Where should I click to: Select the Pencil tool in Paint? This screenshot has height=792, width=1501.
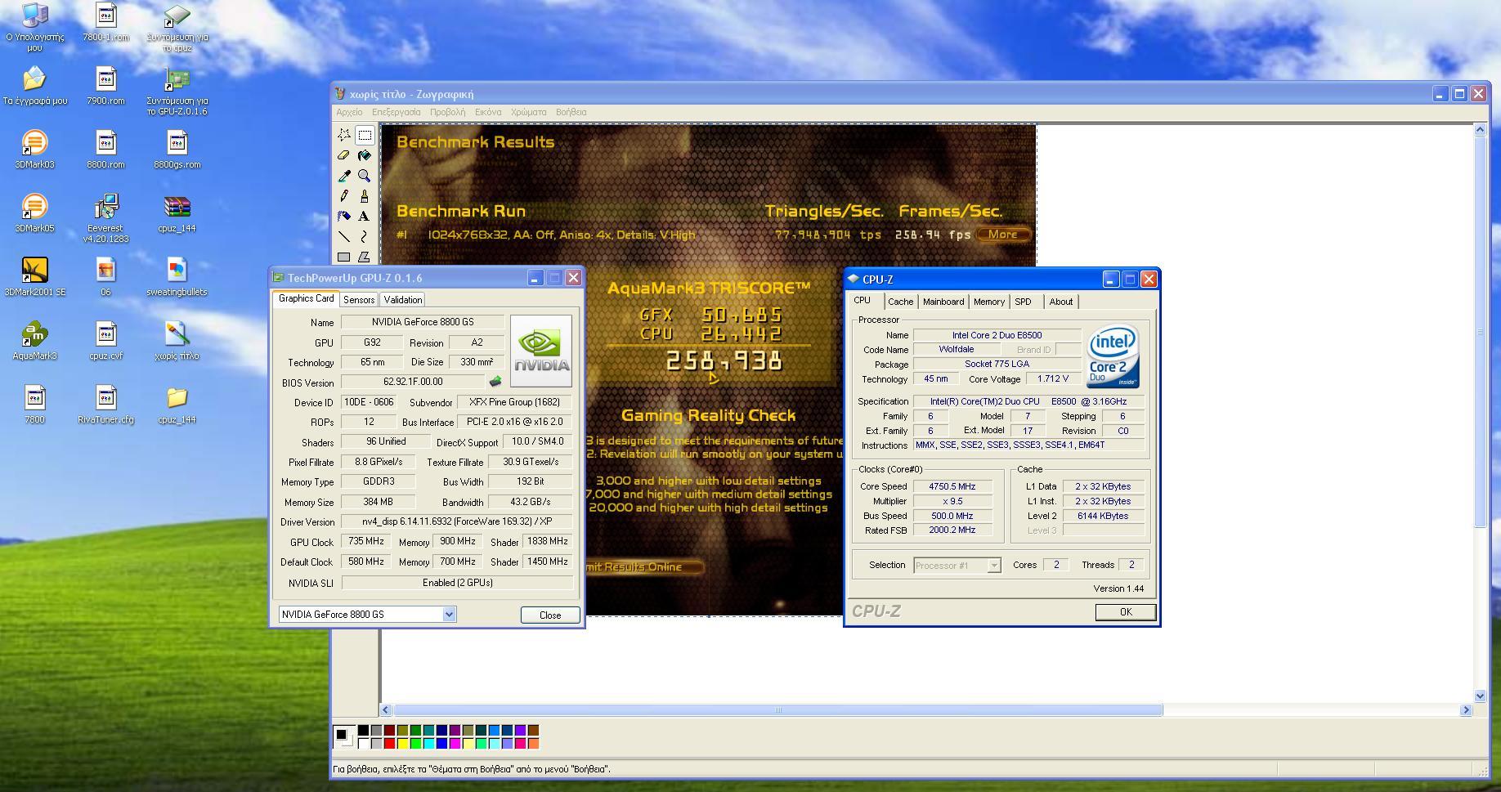click(x=344, y=196)
